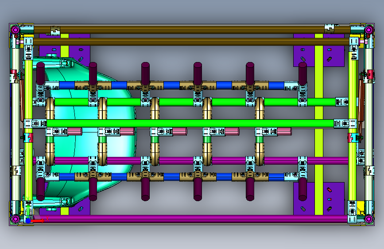Click the green Y axis arrow of the triad
Image resolution: width=384 pixels, height=249 pixels.
pos(28,211)
